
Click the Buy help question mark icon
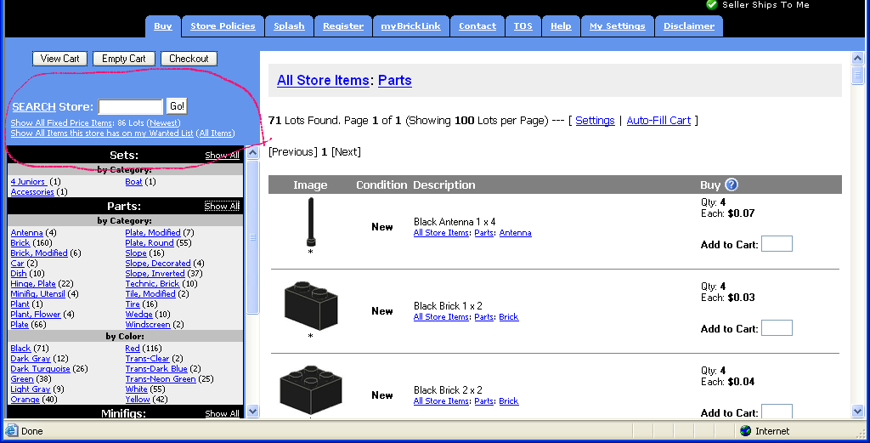pos(732,185)
